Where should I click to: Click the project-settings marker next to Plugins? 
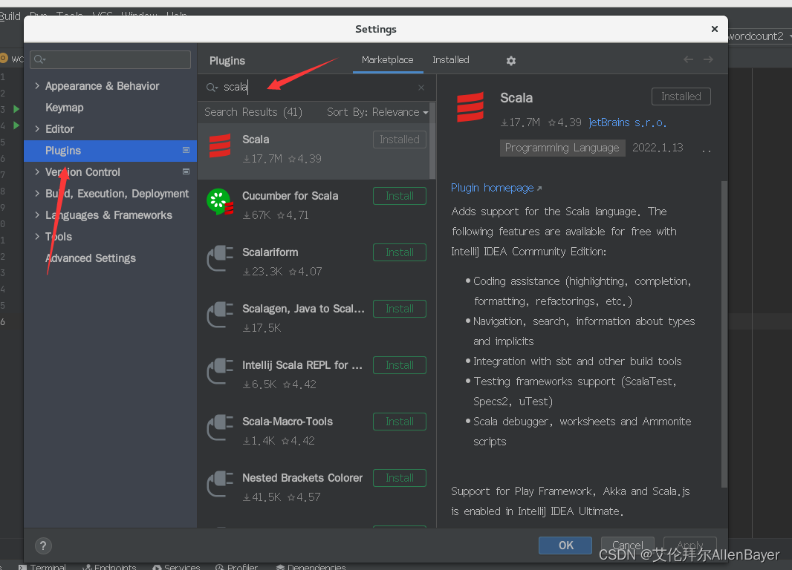click(x=186, y=151)
